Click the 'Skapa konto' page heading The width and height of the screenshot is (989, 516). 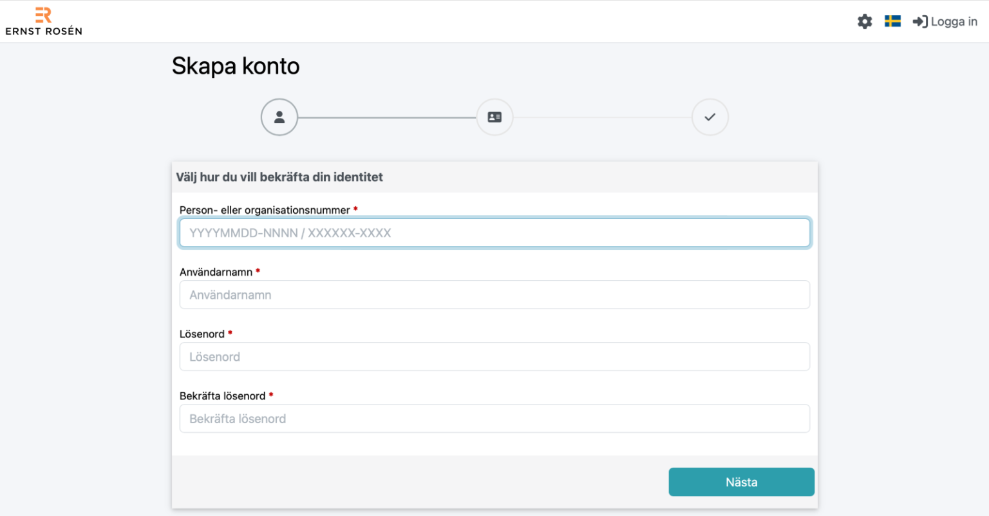(236, 66)
